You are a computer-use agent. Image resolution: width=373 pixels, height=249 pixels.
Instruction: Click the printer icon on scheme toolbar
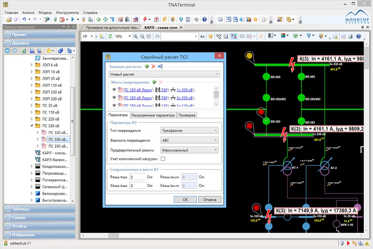click(350, 36)
